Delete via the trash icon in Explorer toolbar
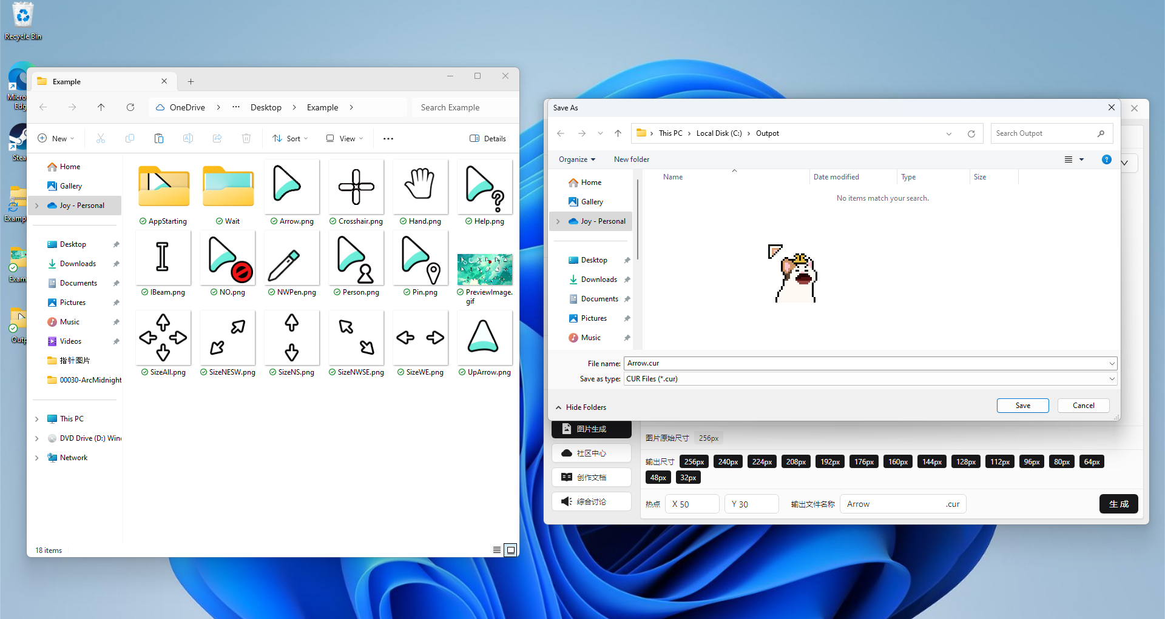 pos(246,138)
